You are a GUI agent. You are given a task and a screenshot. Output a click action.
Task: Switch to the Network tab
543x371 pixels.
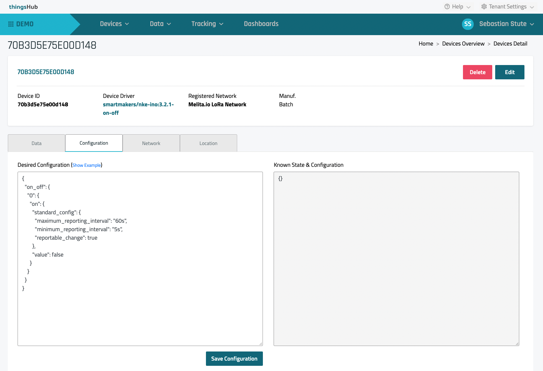point(151,143)
